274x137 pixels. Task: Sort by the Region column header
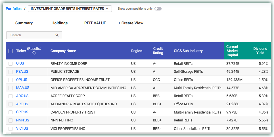[137, 51]
